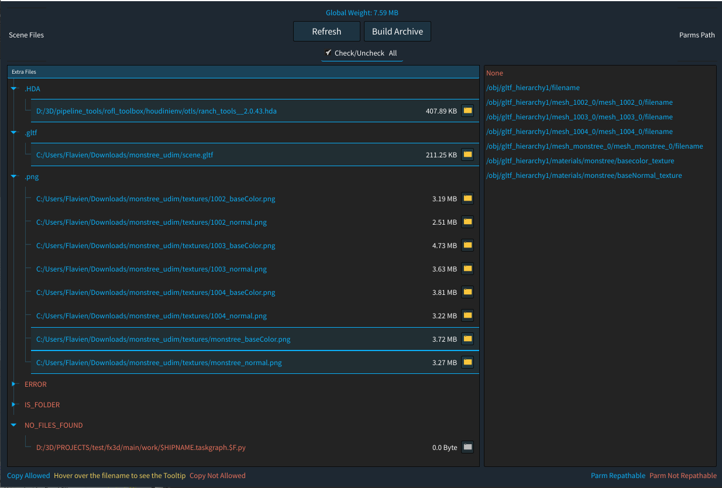The height and width of the screenshot is (488, 722).
Task: Click the .HDA group label
Action: (x=32, y=89)
